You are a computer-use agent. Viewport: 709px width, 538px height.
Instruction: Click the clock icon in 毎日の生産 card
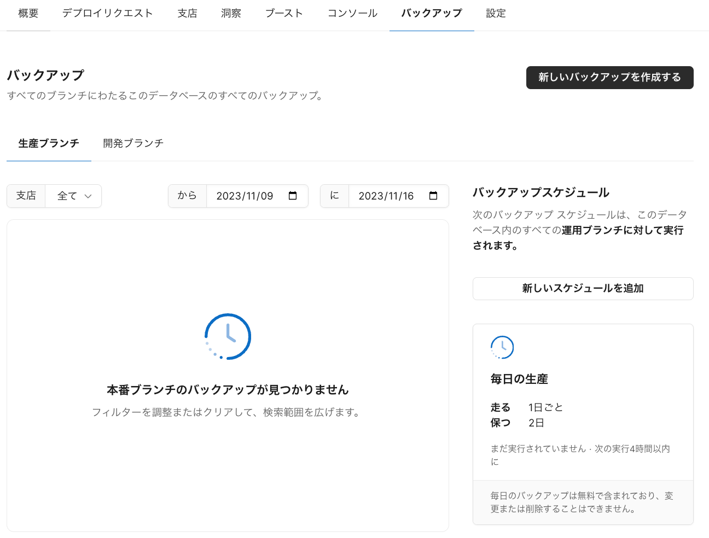coord(502,347)
